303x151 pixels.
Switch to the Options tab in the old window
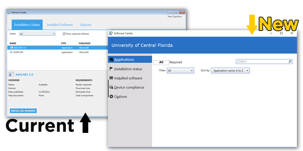tap(86, 25)
